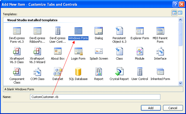The height and width of the screenshot is (114, 186).
Task: Switch to large icons view
Action: [174, 13]
